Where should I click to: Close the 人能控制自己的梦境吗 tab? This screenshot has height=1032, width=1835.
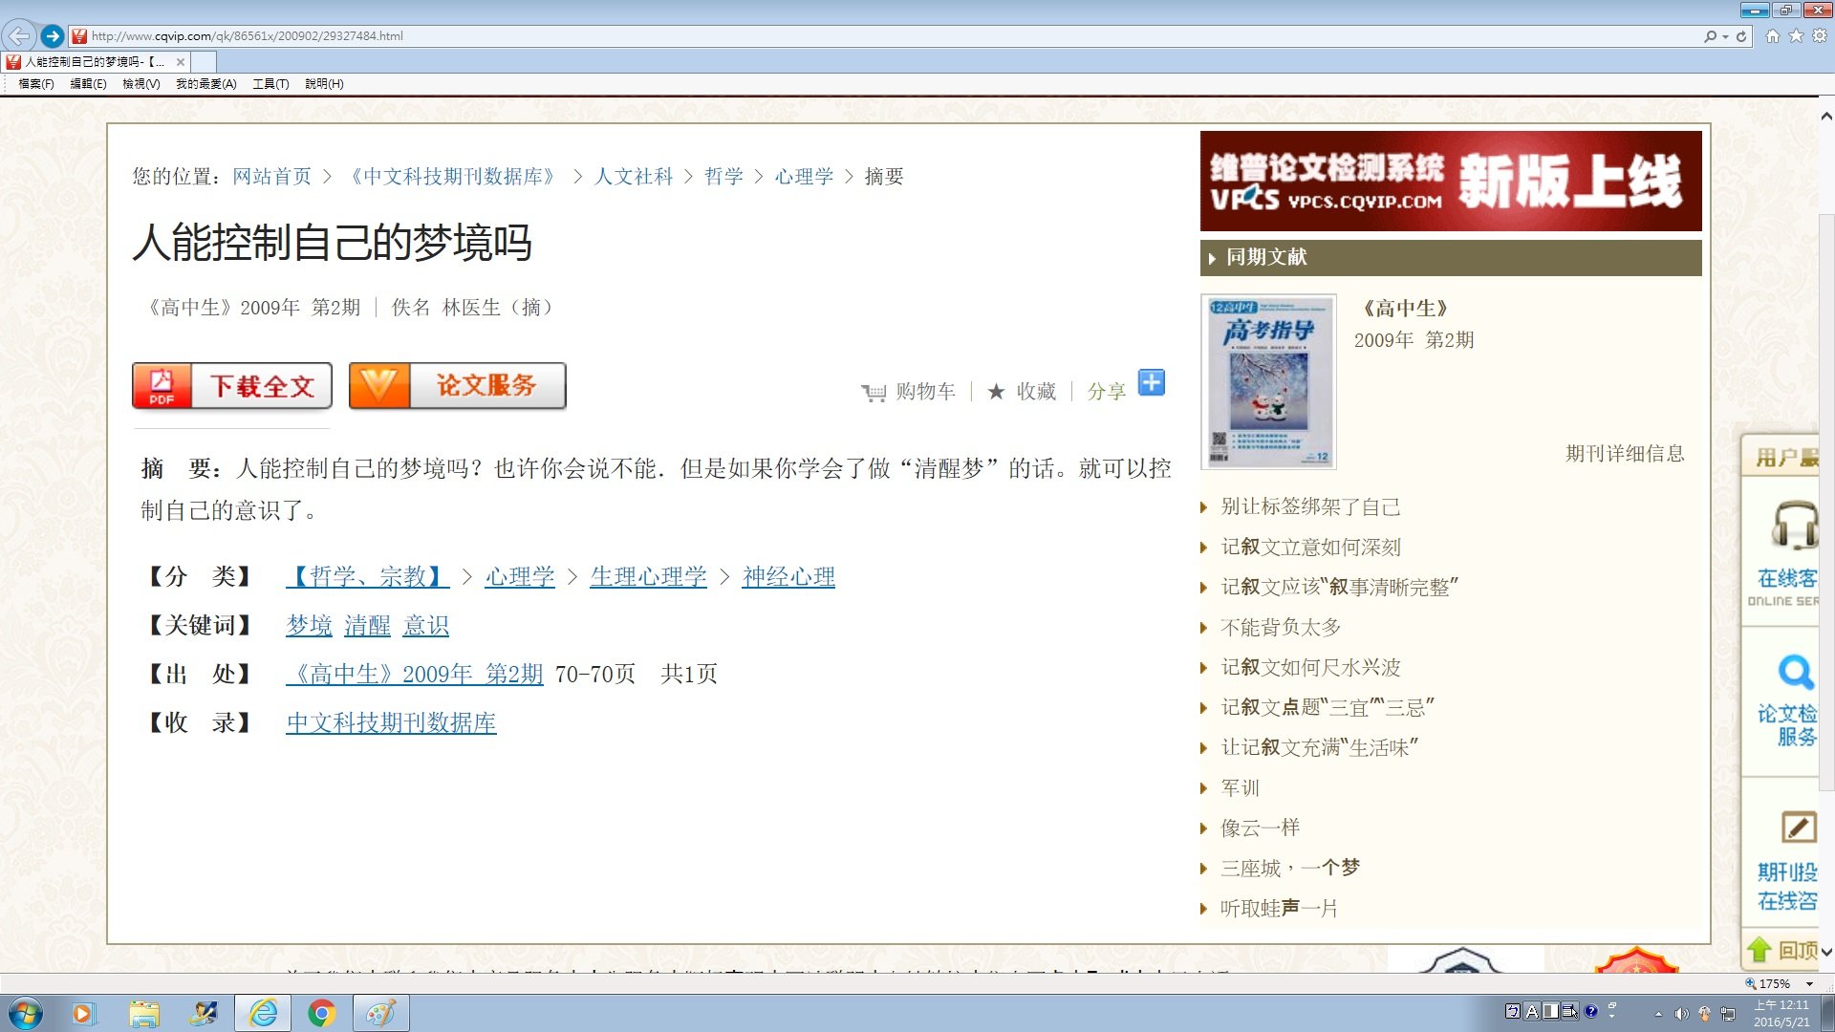coord(181,62)
